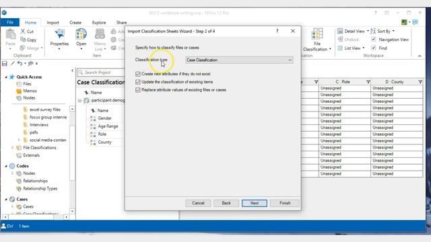Open the C : Role column filter
This screenshot has width=431, height=242.
click(368, 82)
